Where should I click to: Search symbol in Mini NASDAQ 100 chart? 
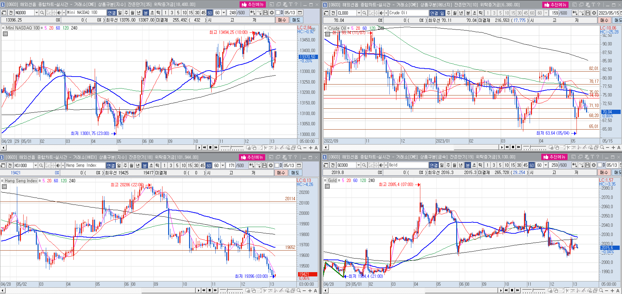[42, 13]
